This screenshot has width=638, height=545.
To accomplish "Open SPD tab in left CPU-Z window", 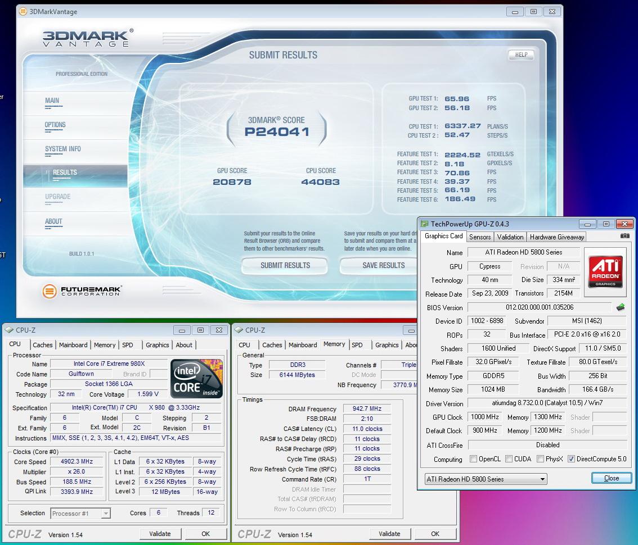I will [128, 345].
